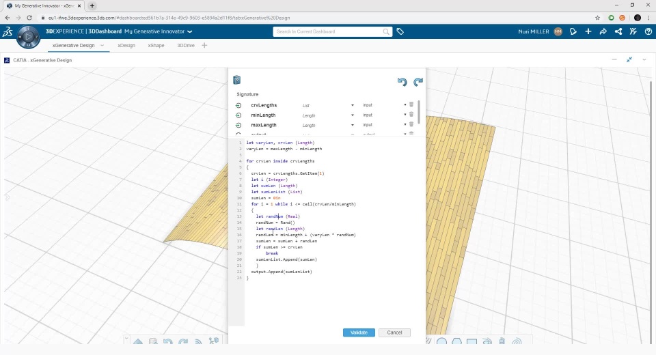Select the My Generative Innovator browser tab
Image resolution: width=656 pixels, height=355 pixels.
click(44, 6)
